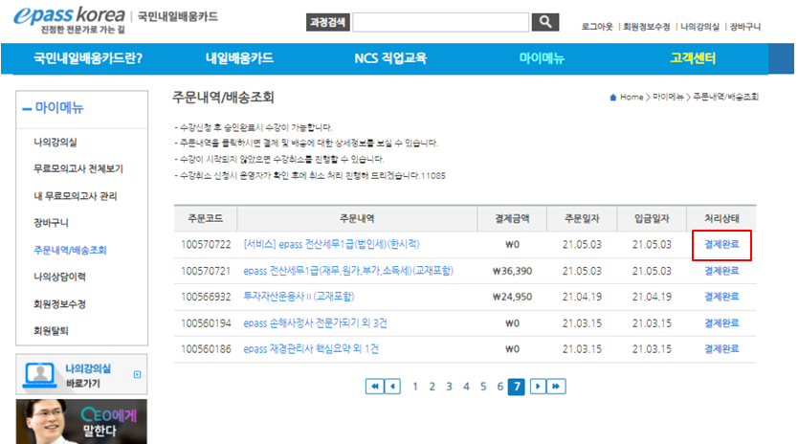Click the 결제금액 column header
This screenshot has width=798, height=444.
tap(512, 218)
